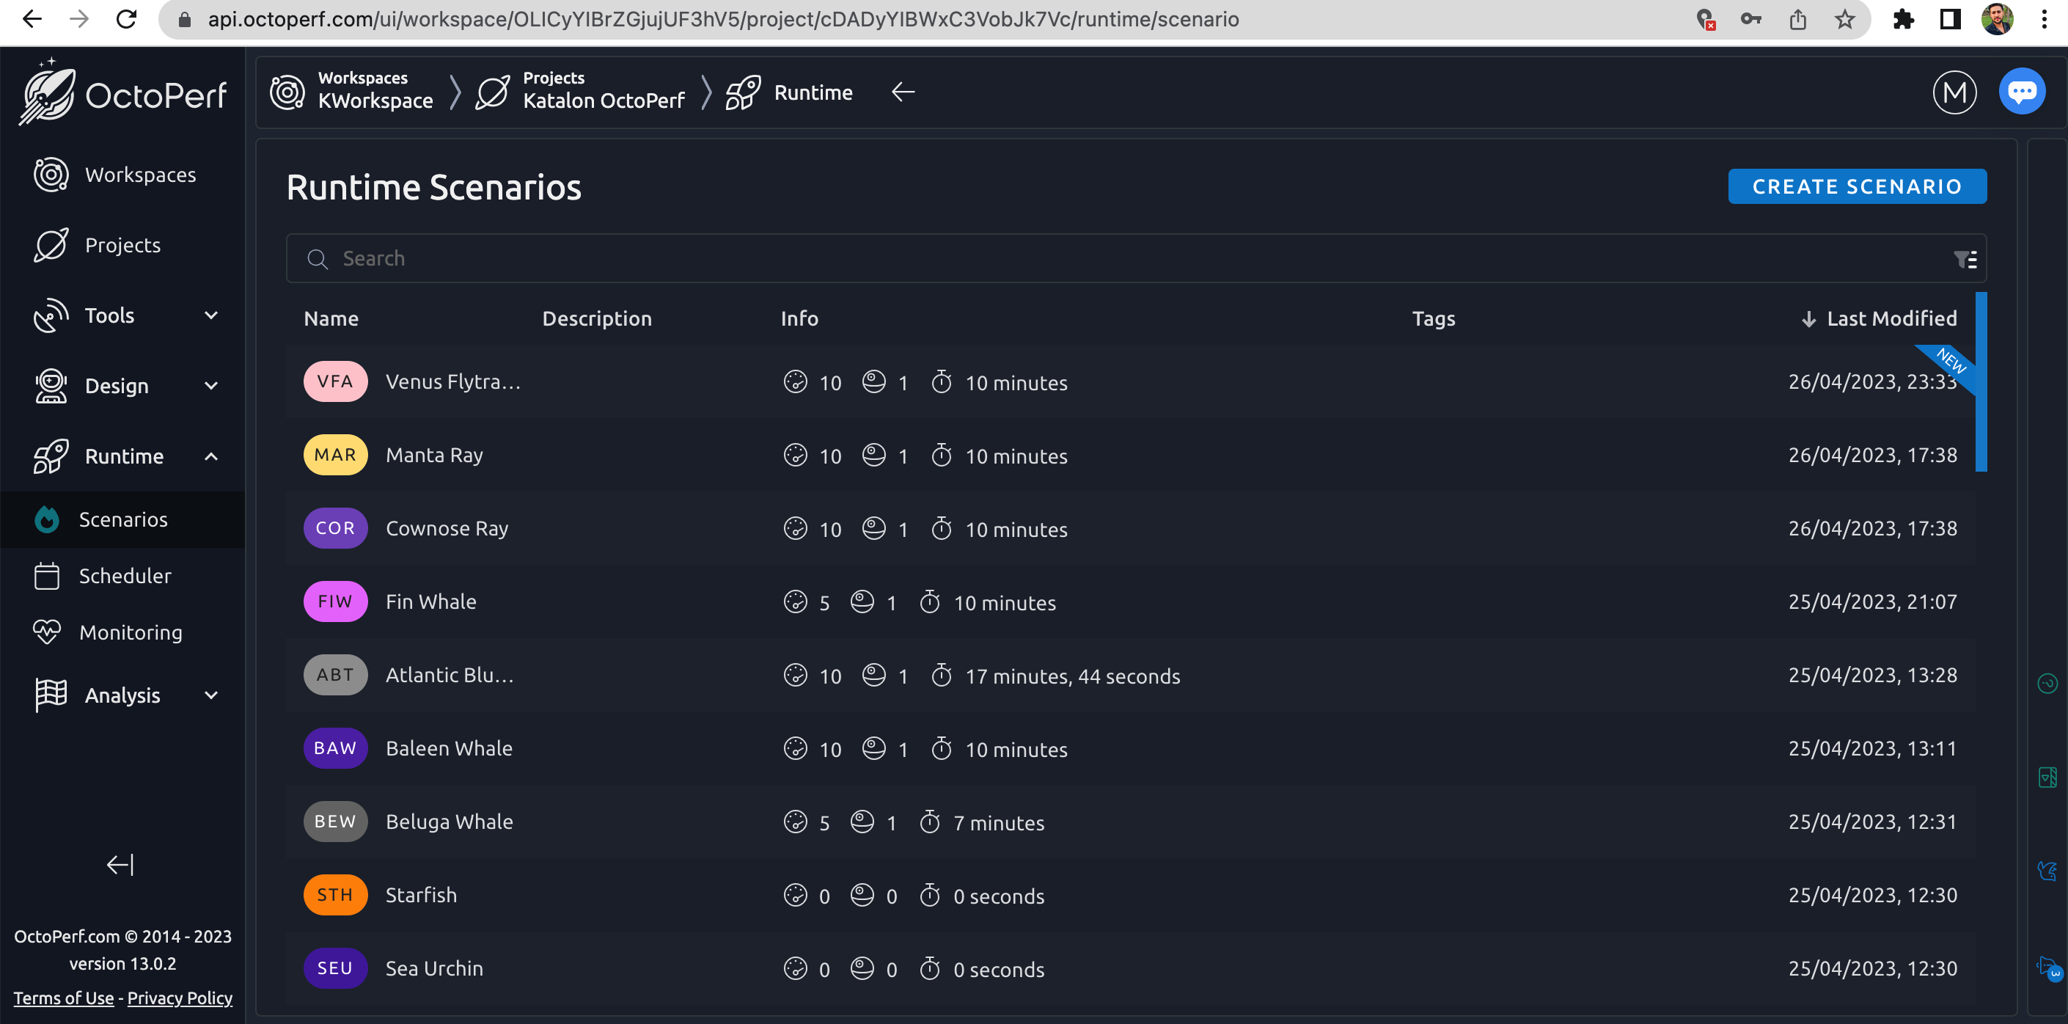Open the Monitoring sidebar item

point(130,632)
